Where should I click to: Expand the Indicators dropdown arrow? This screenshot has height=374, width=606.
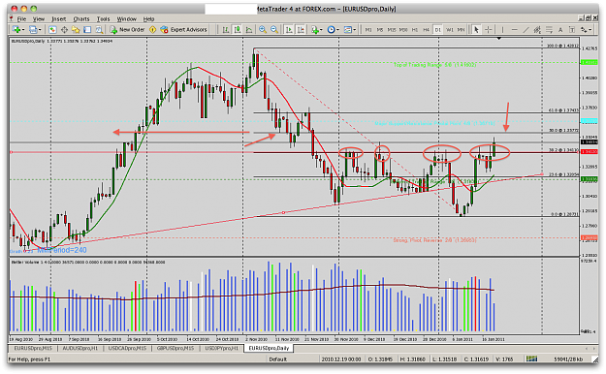pos(321,30)
